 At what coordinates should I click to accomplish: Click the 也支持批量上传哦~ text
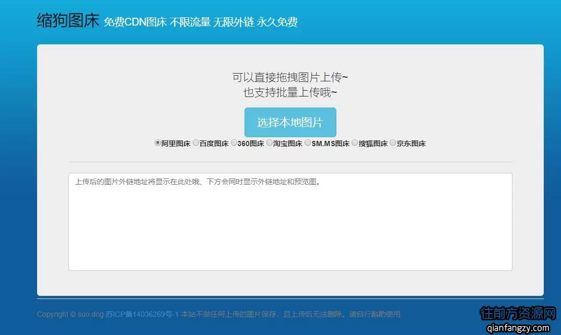(x=290, y=92)
